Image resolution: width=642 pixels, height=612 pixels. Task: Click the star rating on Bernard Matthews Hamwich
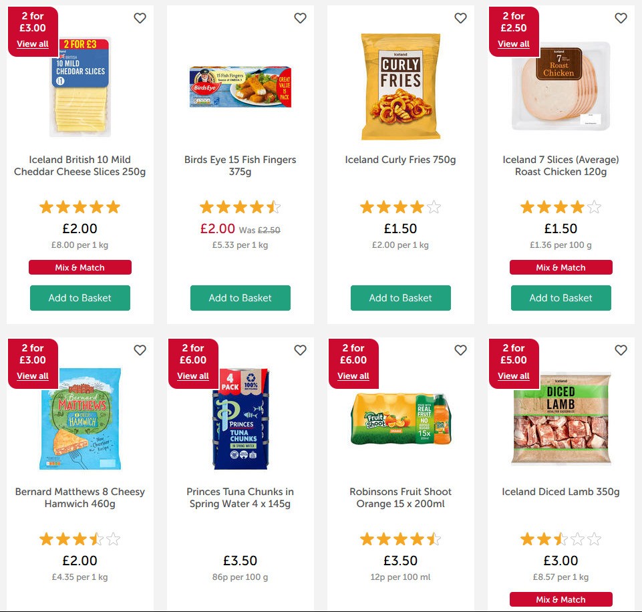click(79, 539)
